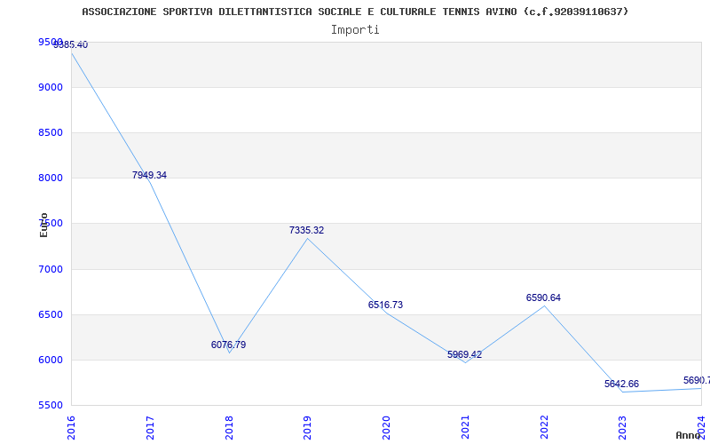Select the 5500 y-axis baseline label
This screenshot has height=444, width=710.
51,405
